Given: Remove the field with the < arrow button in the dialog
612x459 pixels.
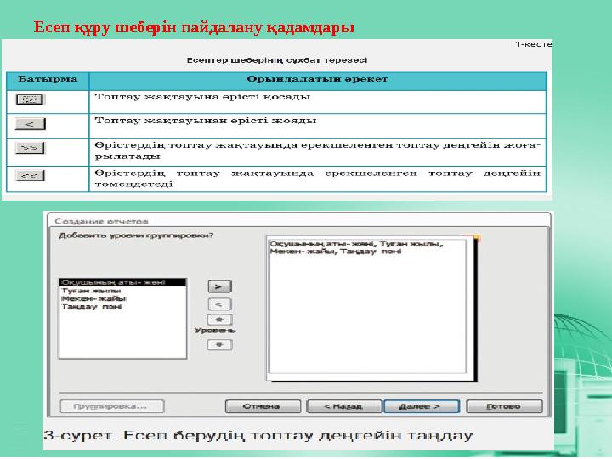Looking at the screenshot, I should click(x=220, y=304).
